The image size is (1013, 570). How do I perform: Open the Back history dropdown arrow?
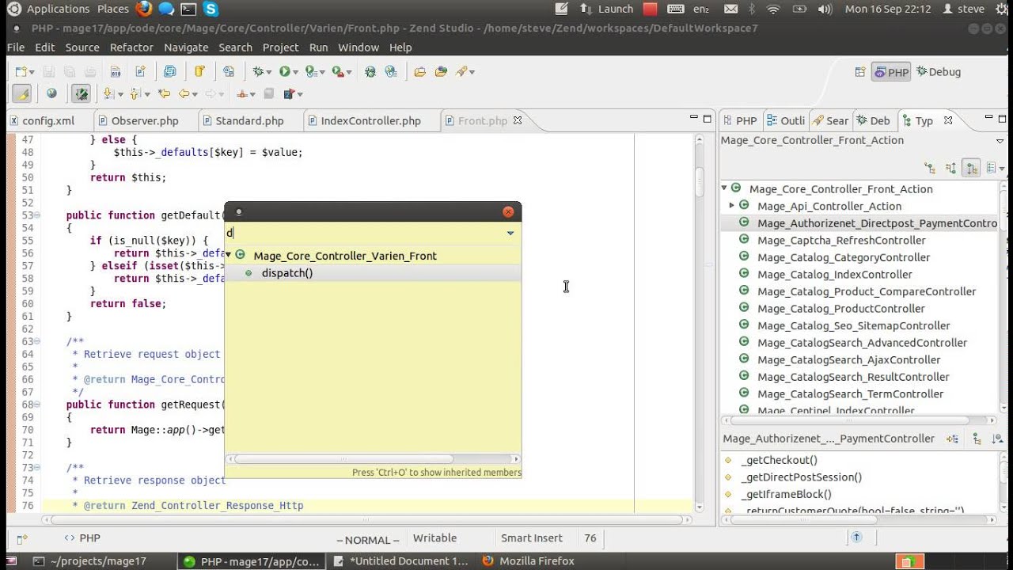195,93
